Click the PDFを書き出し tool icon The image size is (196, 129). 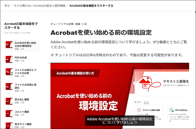pyautogui.click(x=171, y=110)
